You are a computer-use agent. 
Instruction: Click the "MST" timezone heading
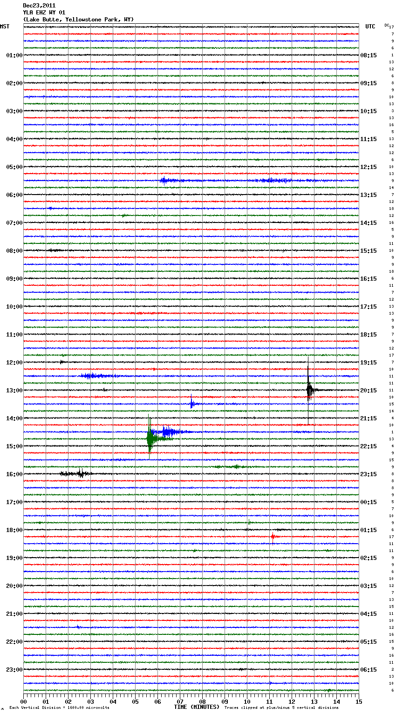point(5,27)
